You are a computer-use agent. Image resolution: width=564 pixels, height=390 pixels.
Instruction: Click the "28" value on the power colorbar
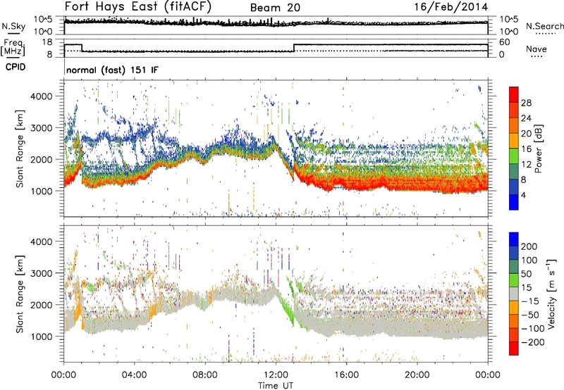point(526,103)
